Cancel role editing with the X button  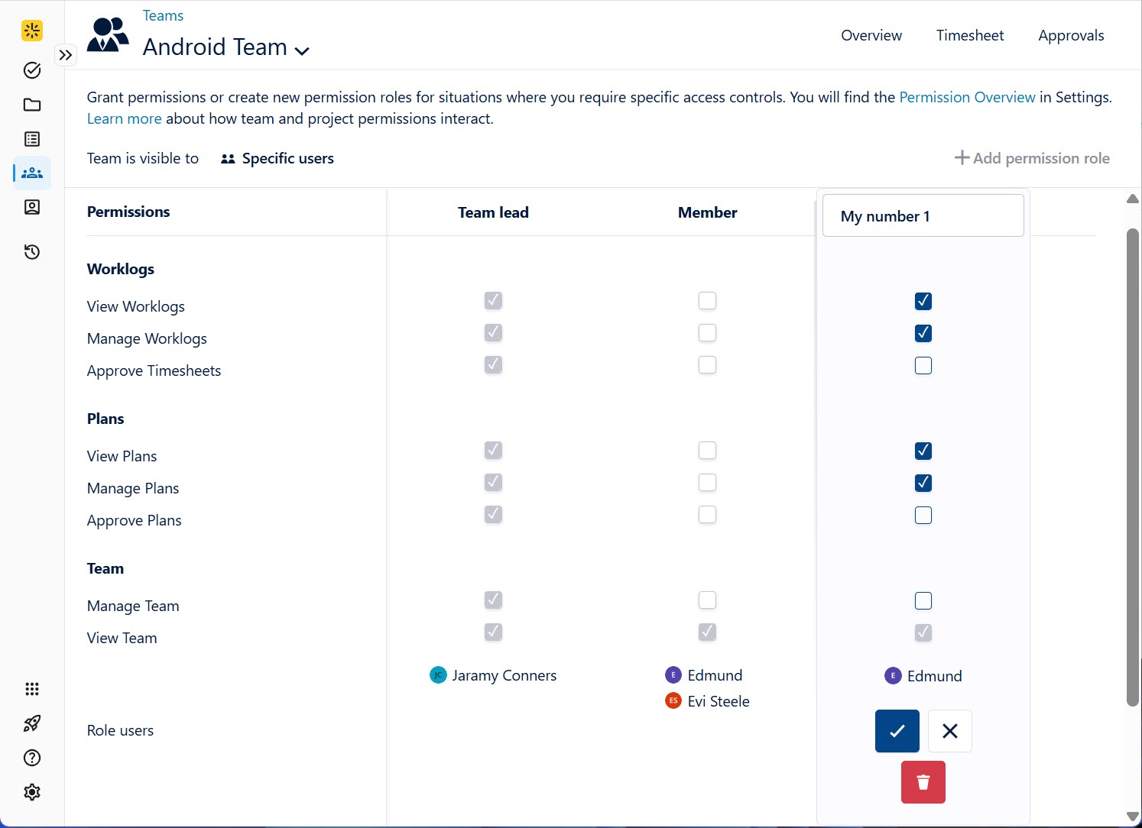949,731
